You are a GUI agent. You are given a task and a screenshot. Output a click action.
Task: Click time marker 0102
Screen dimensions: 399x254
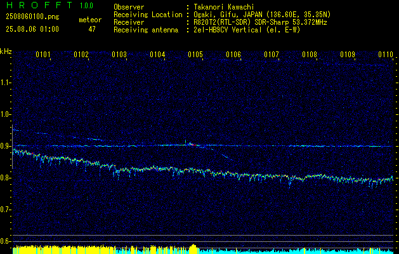[x=81, y=55]
